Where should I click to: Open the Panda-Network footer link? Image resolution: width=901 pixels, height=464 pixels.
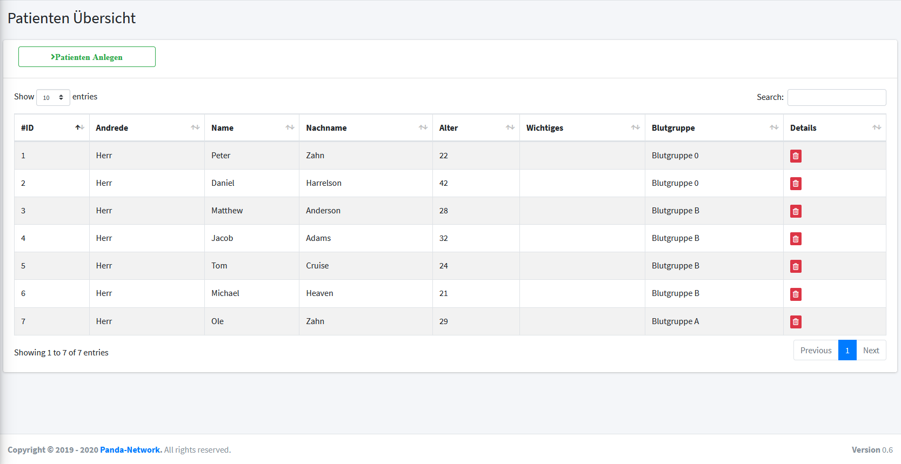(x=130, y=450)
